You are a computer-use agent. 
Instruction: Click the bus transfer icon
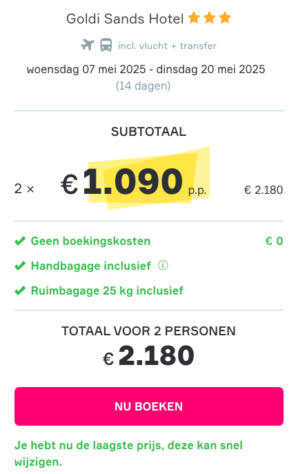point(106,45)
